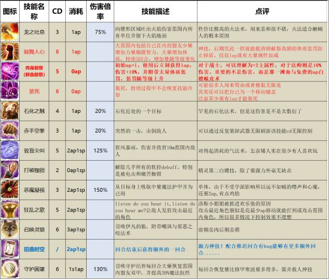
Task: Select the CD value 4 for 石化之触
Action: [57, 111]
